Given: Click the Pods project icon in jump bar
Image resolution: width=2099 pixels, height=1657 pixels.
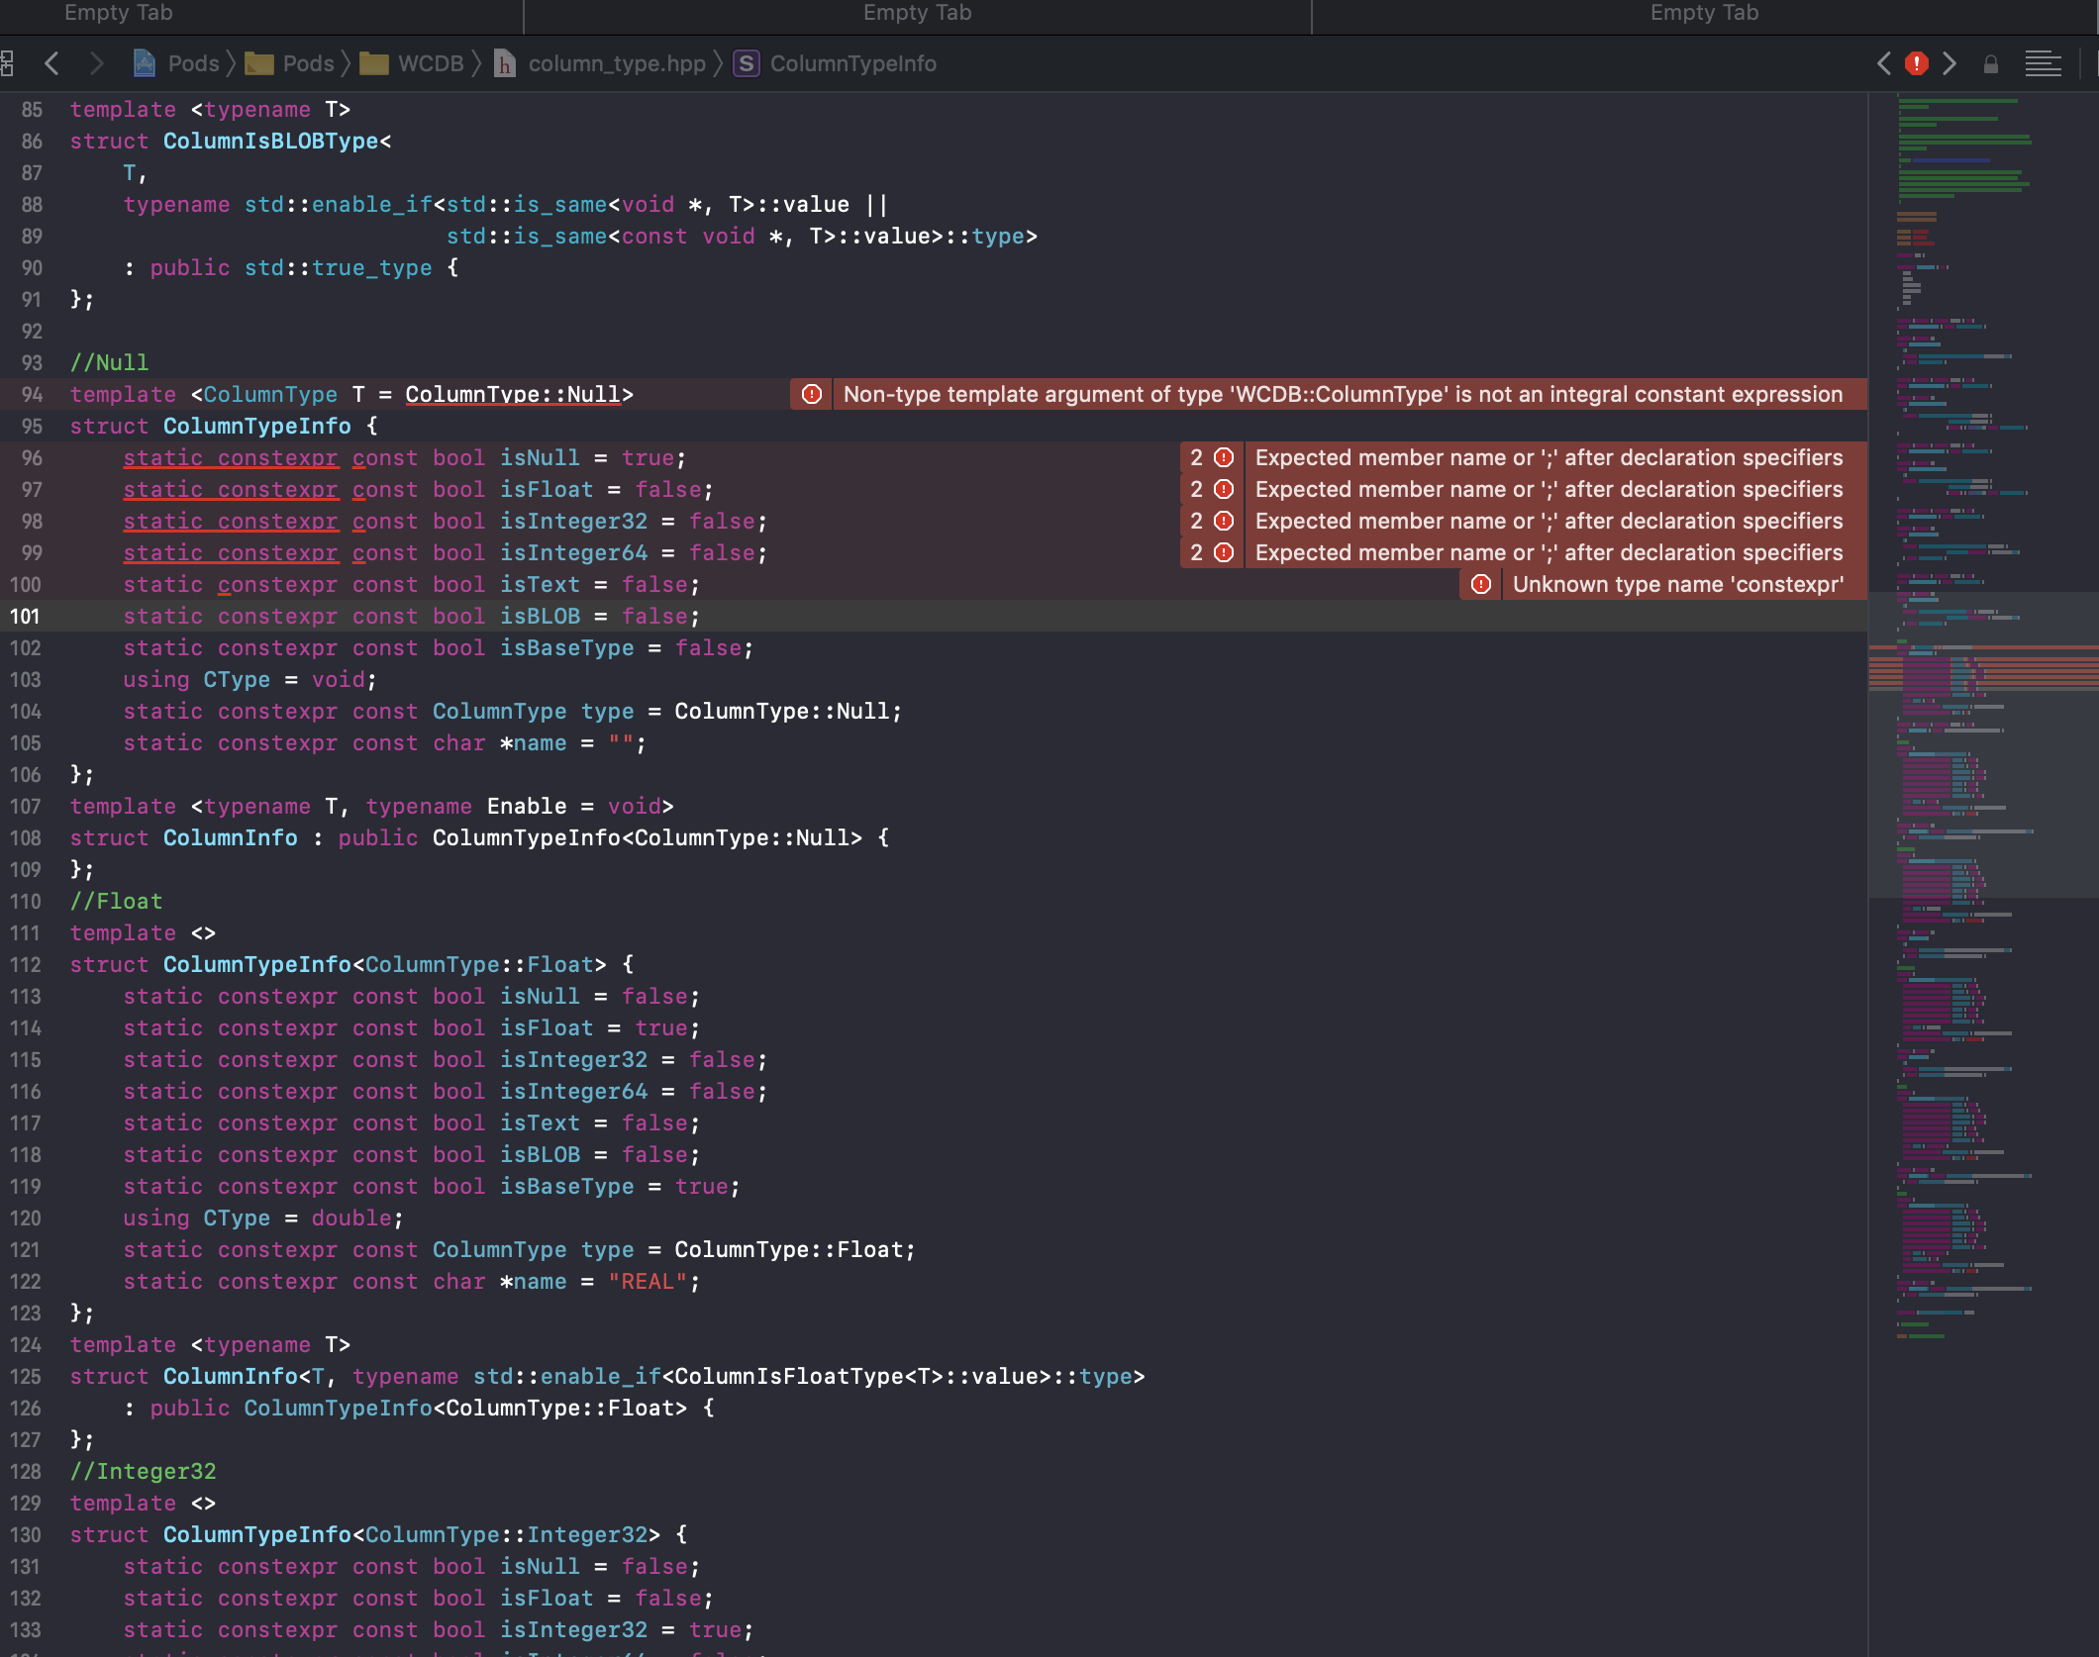Looking at the screenshot, I should 145,63.
